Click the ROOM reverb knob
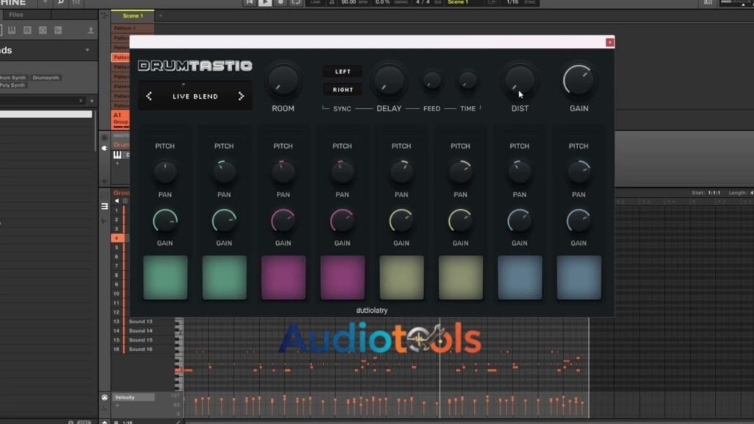Screen dimensions: 754x424 tap(283, 80)
